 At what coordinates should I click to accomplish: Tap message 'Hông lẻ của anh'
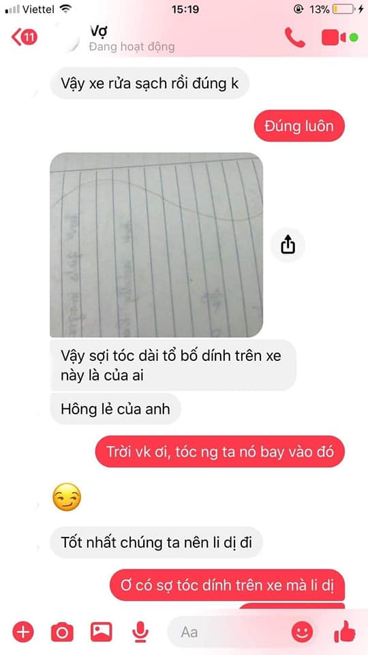click(x=116, y=409)
